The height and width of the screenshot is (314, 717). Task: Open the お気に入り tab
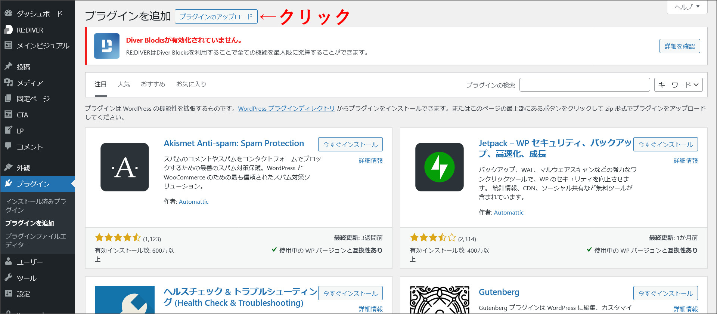[191, 84]
